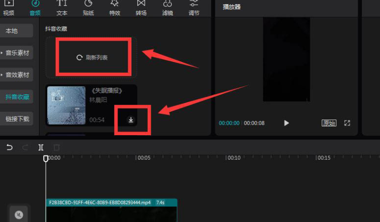Viewport: 380px width, 222px height.
Task: Click the delete trash icon in timeline toolbar
Action: [57, 147]
